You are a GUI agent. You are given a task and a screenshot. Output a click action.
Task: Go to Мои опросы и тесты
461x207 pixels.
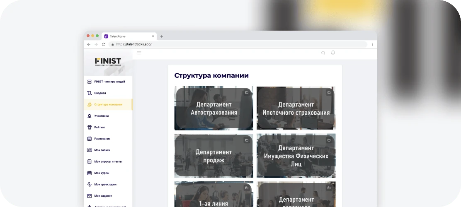click(x=108, y=161)
